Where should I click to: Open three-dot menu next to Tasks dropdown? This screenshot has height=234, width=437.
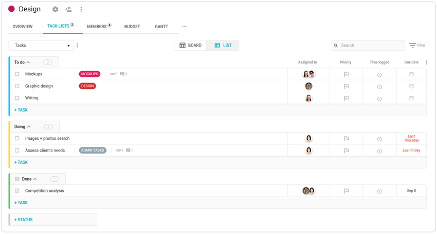click(x=78, y=46)
